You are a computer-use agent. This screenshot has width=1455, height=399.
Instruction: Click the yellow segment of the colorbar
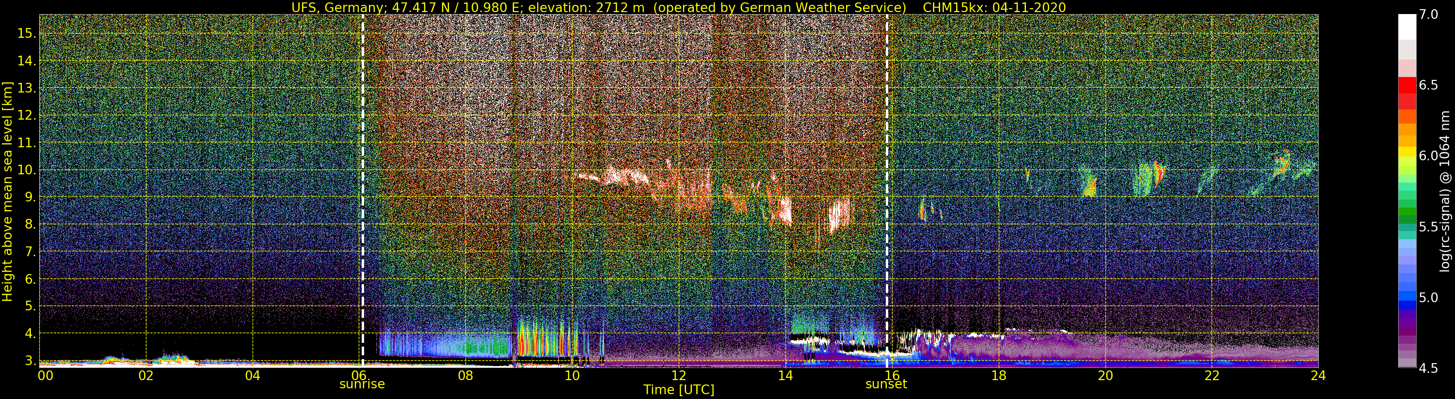(1407, 152)
